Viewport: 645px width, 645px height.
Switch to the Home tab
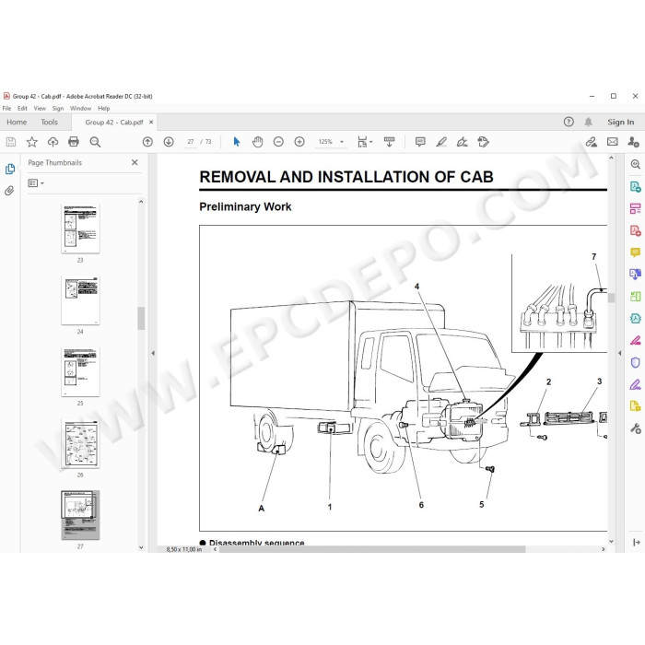click(x=17, y=123)
